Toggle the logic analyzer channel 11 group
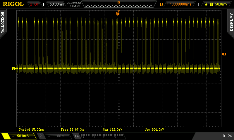The width and height of the screenshot is (234, 140). click(97, 136)
